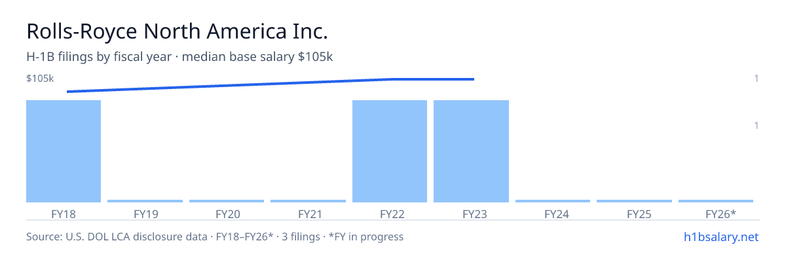Click the source disclosure data footnote
The height and width of the screenshot is (262, 786).
click(215, 236)
